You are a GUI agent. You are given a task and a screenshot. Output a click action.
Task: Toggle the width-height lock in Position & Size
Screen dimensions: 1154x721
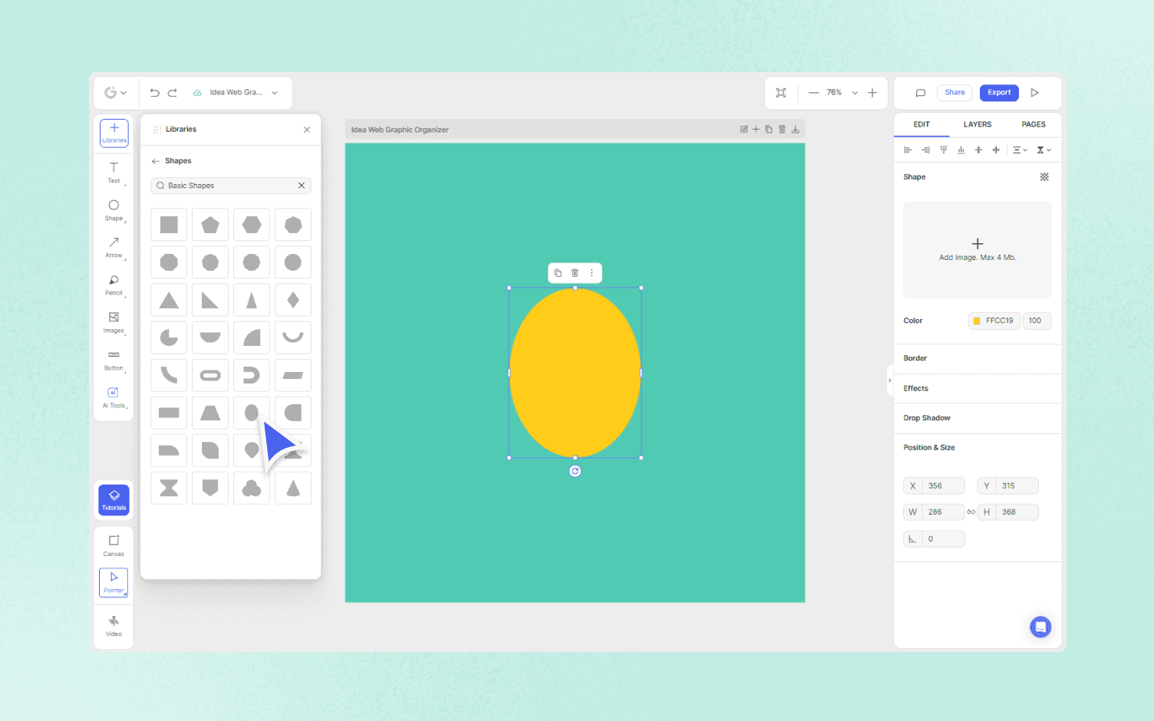(971, 512)
